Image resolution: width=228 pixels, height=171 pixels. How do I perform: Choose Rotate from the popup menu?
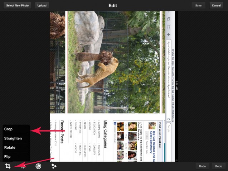tap(16, 148)
